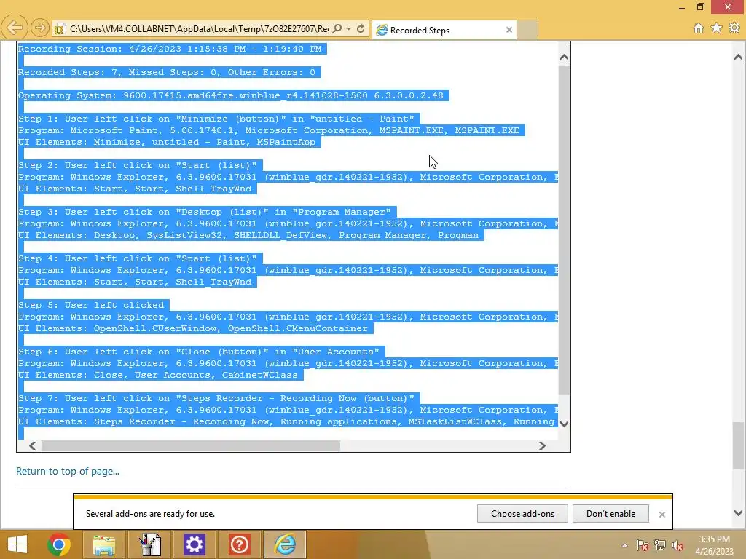The height and width of the screenshot is (559, 746).
Task: Open the address bar autocomplete dropdown arrow
Action: 349,29
